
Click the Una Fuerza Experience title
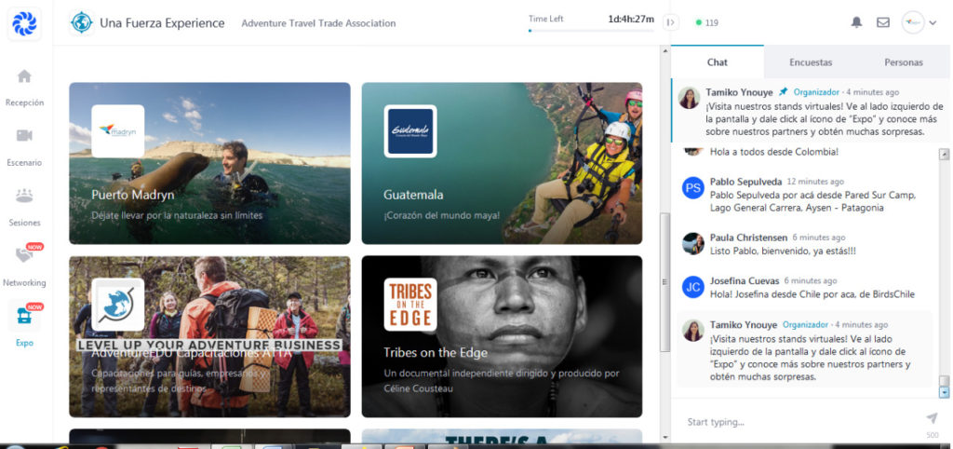click(162, 23)
